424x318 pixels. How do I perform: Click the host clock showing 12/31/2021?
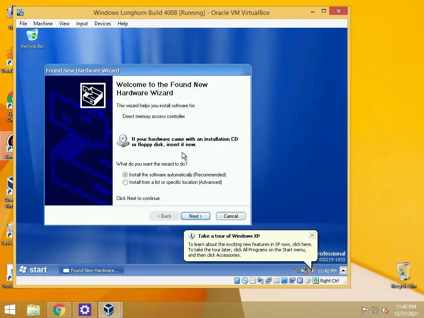406,310
